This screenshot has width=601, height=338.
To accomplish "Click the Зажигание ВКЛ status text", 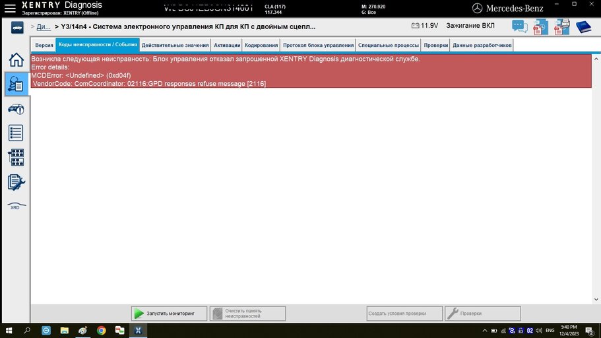I will coord(470,26).
